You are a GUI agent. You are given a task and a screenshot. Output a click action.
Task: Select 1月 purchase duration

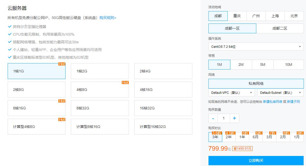297,137
